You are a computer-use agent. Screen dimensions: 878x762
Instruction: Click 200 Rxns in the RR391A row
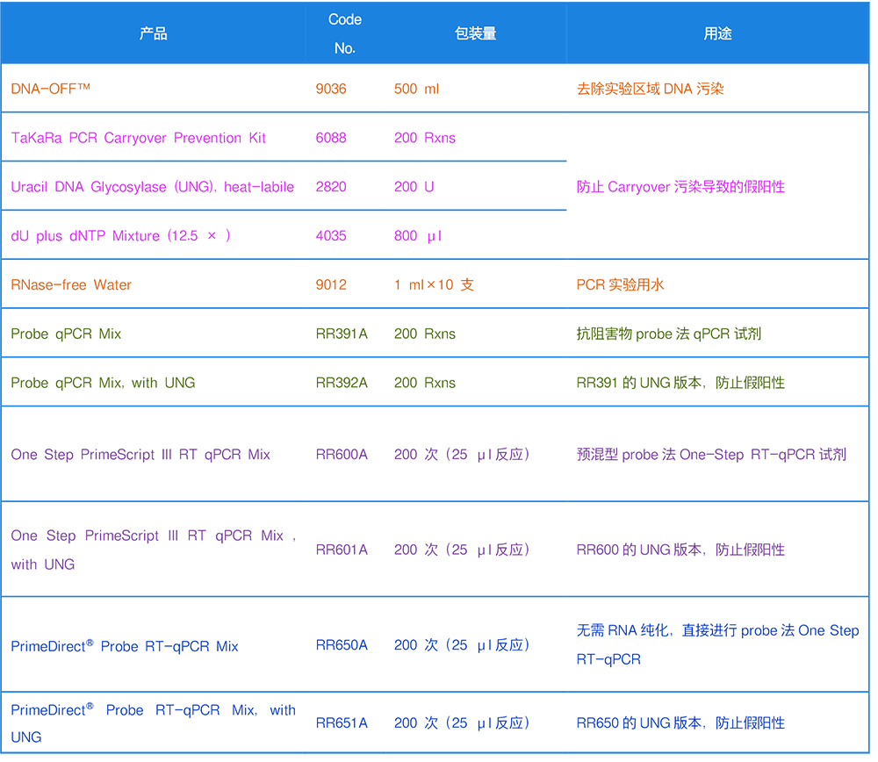tap(425, 334)
